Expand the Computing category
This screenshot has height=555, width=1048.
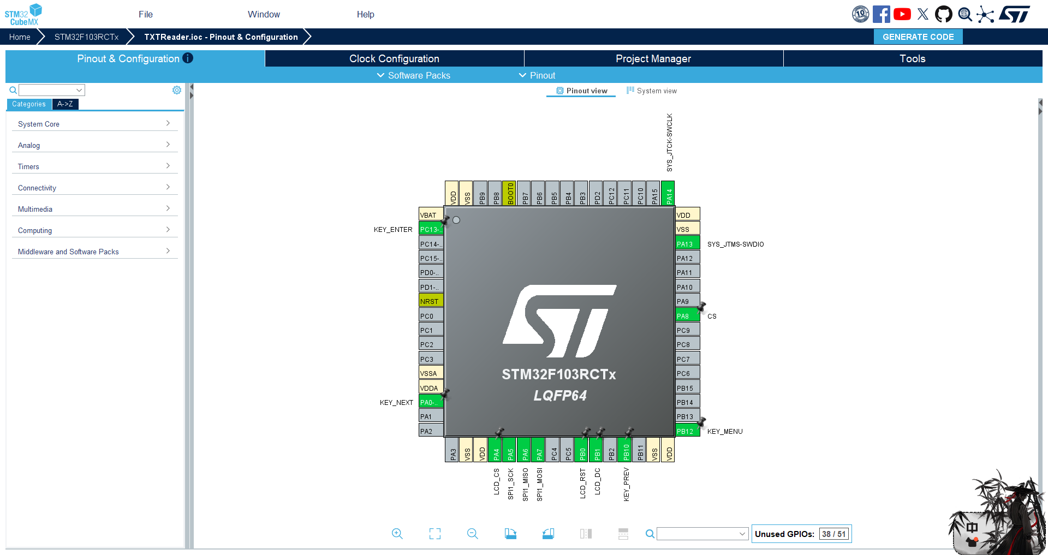(94, 230)
